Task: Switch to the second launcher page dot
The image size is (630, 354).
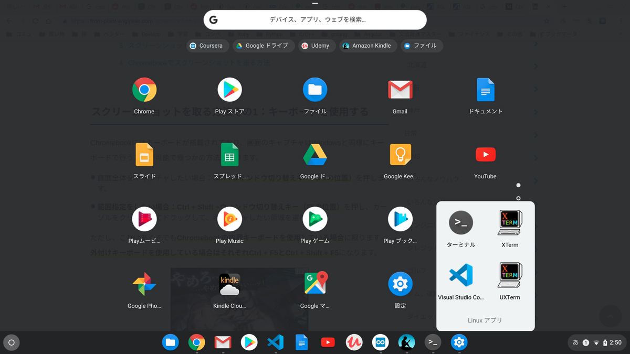Action: coord(518,198)
